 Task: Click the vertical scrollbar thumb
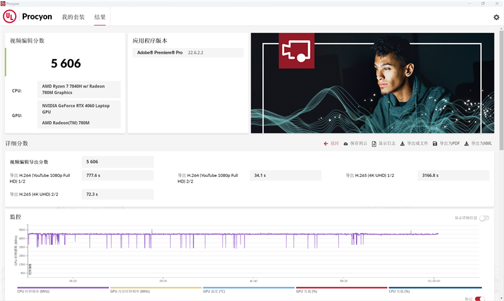click(501, 90)
